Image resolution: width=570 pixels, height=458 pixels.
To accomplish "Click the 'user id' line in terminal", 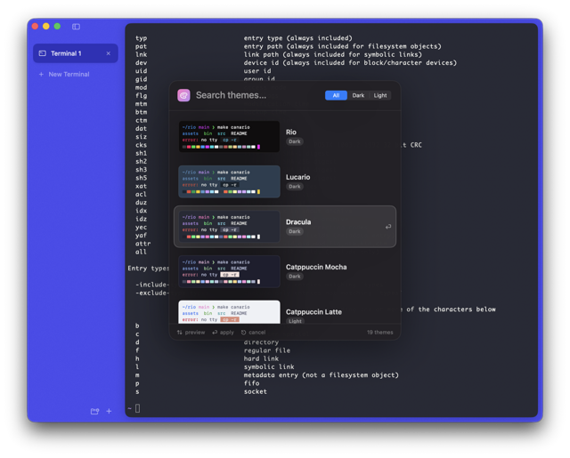I will [x=257, y=71].
